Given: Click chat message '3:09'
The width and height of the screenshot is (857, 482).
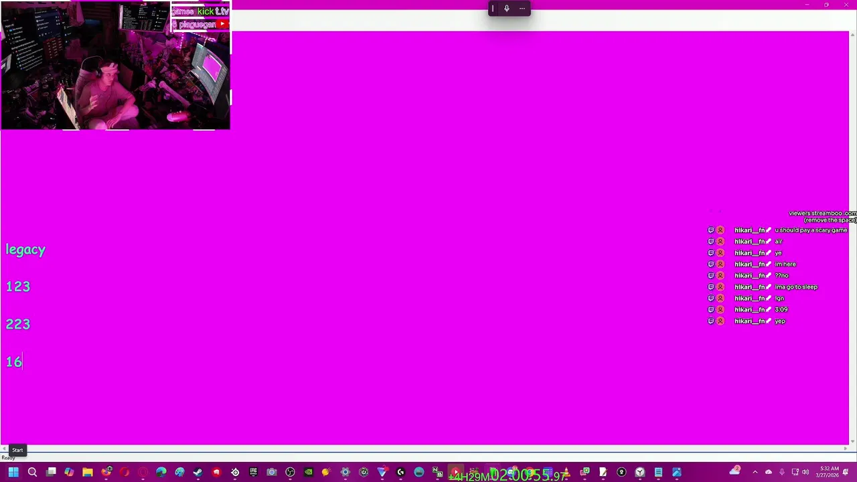Looking at the screenshot, I should pos(781,310).
